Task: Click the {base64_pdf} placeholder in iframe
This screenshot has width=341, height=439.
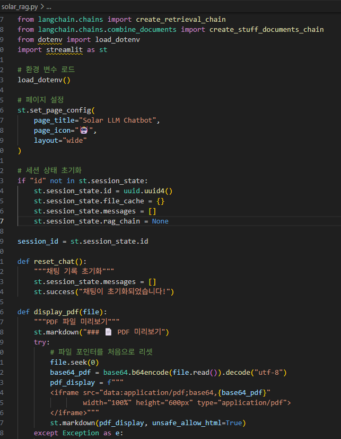Action: click(242, 392)
